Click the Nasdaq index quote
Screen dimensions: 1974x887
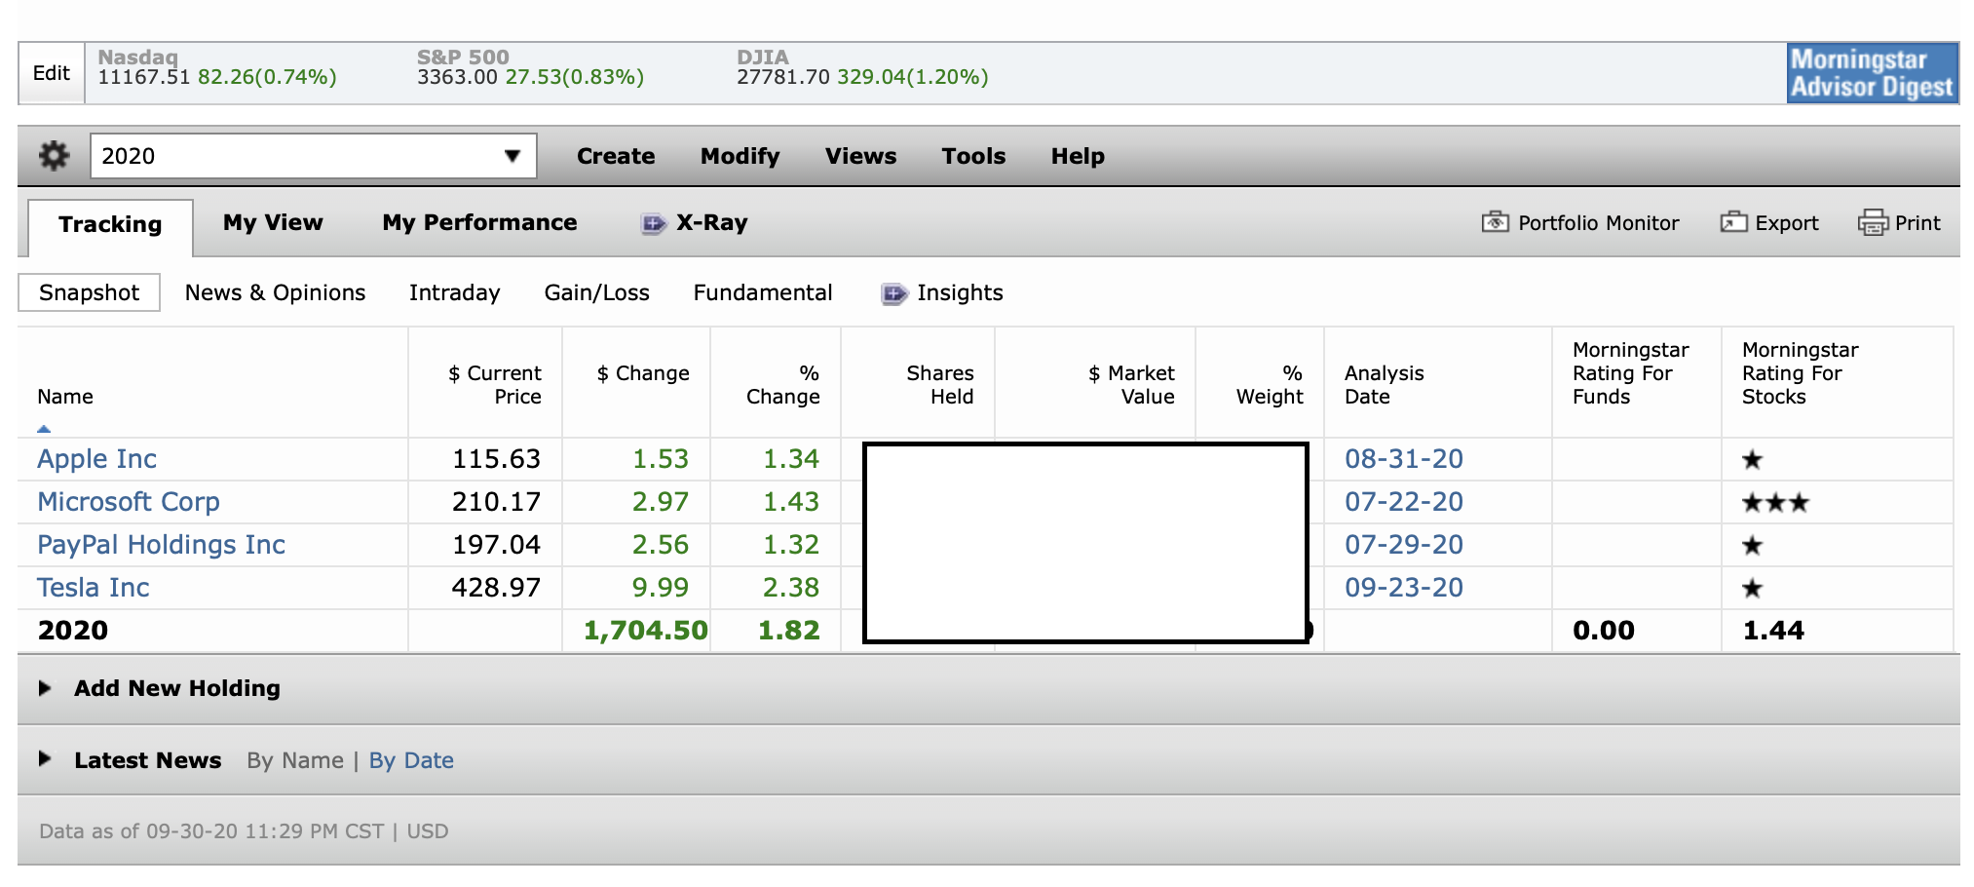(x=217, y=68)
